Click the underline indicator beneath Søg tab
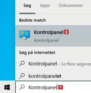Image resolution: width=91 pixels, height=93 pixels. [x=27, y=13]
